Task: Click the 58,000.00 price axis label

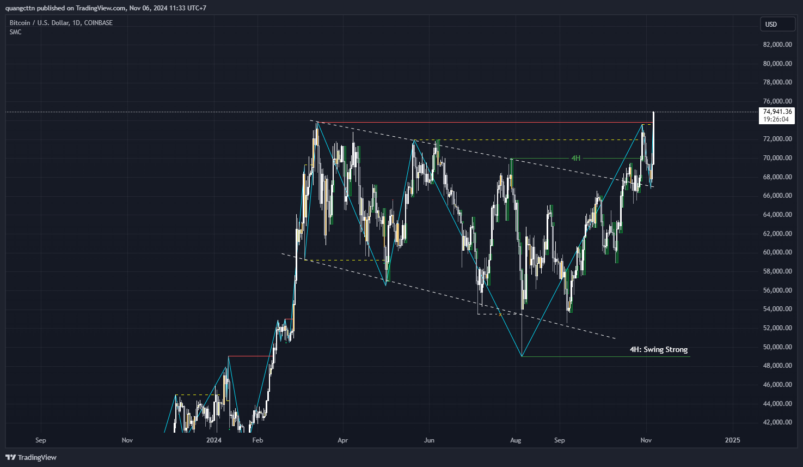Action: pyautogui.click(x=777, y=271)
